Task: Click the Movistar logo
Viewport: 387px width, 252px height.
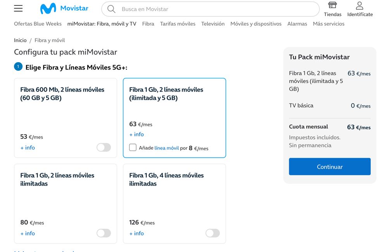Action: (x=64, y=9)
